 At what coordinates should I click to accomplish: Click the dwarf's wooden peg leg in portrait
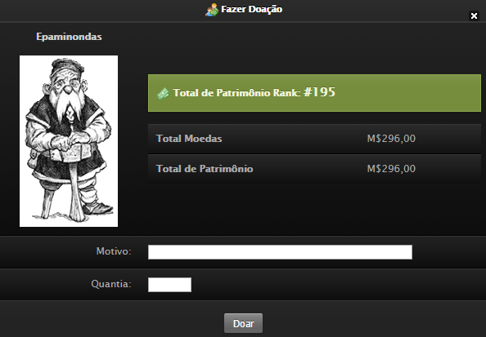[47, 202]
